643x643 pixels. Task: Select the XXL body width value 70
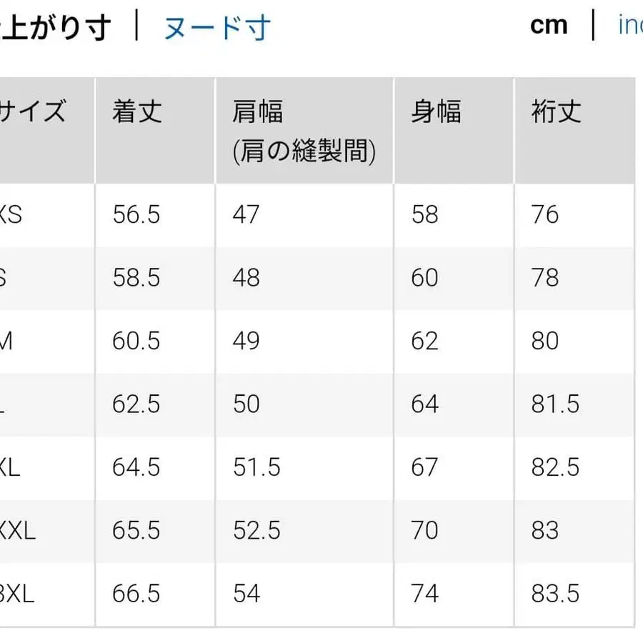tap(425, 531)
